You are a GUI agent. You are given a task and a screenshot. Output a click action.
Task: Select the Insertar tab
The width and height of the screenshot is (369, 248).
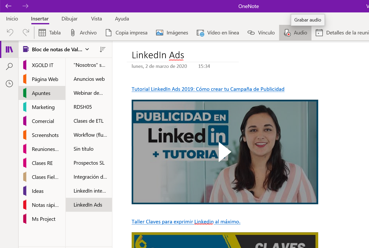click(x=40, y=19)
